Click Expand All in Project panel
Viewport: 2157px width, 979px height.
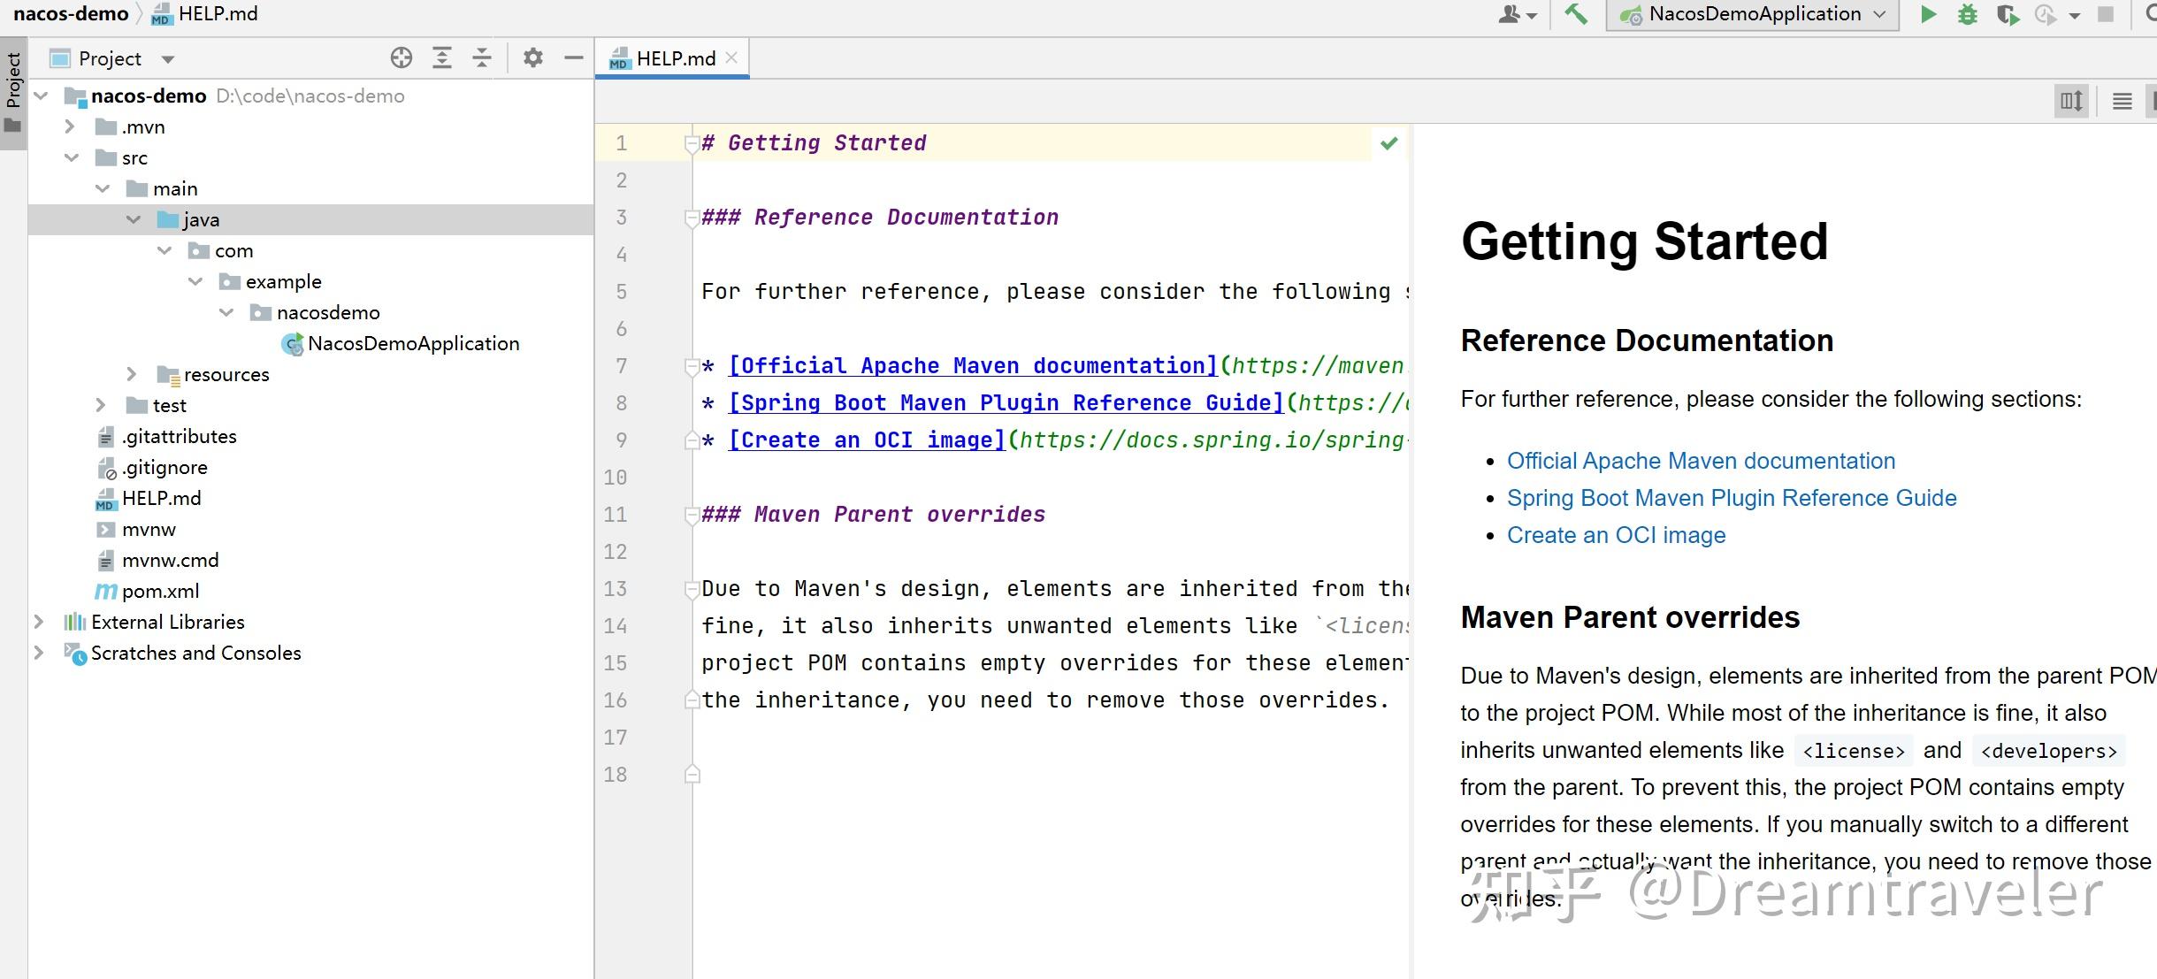(441, 58)
